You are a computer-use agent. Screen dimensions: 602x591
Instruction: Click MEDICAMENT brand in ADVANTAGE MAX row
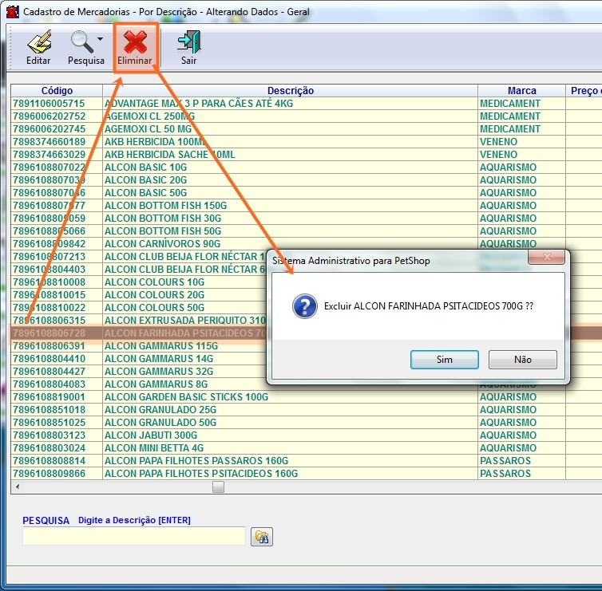point(510,103)
